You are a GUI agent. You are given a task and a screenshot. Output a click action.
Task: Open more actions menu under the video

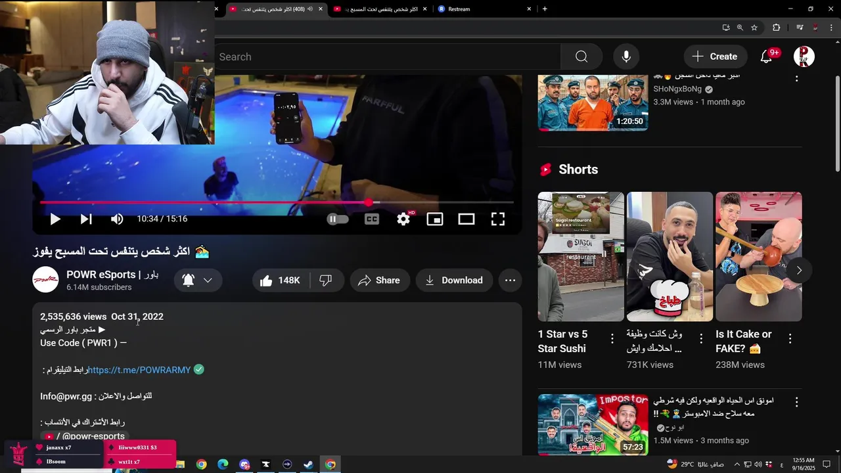pyautogui.click(x=511, y=281)
